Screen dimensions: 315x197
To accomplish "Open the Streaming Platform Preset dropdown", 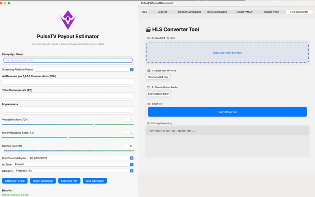I will point(84,69).
